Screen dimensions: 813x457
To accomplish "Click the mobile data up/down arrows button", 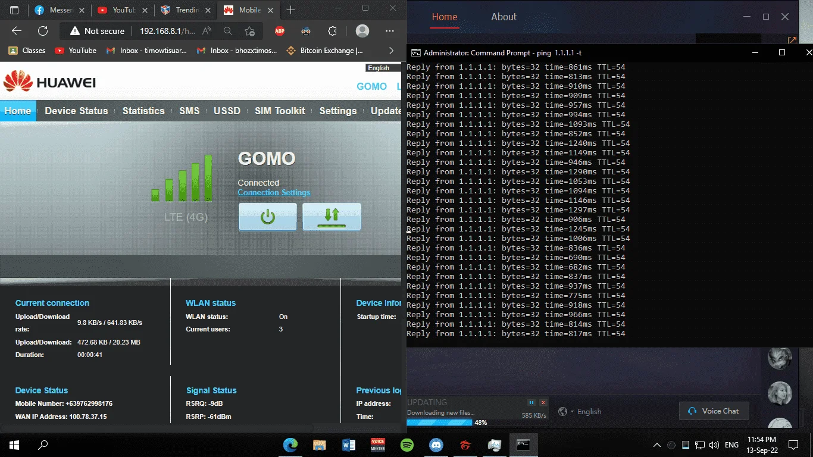I will tap(332, 217).
